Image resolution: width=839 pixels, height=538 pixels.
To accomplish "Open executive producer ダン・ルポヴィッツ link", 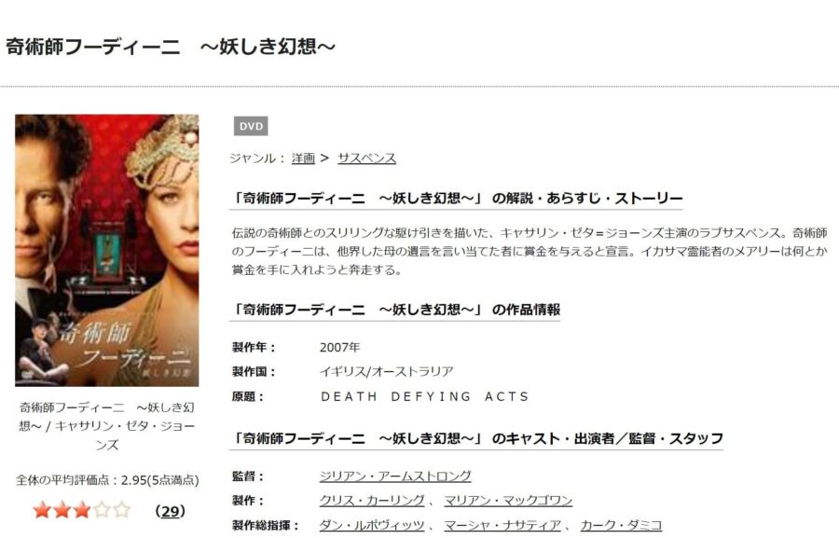I will pos(372,526).
